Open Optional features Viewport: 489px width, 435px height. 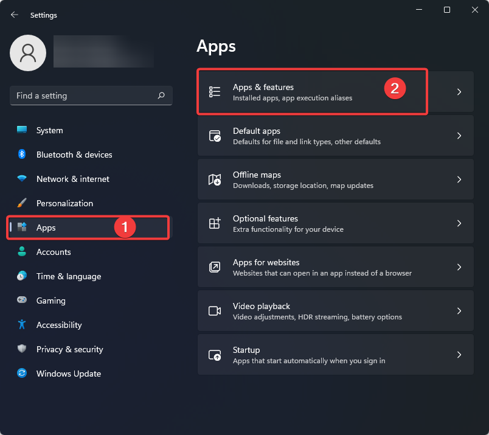pos(336,223)
